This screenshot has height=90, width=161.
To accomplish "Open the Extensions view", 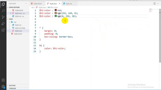I will (3, 30).
